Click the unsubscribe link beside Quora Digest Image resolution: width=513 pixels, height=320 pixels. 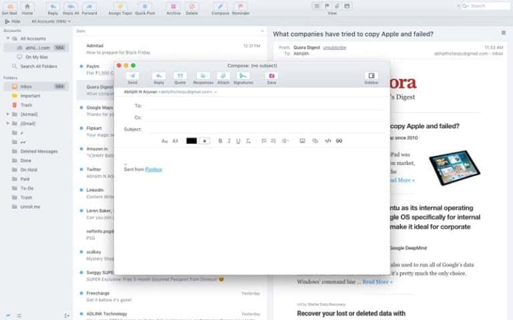point(335,48)
